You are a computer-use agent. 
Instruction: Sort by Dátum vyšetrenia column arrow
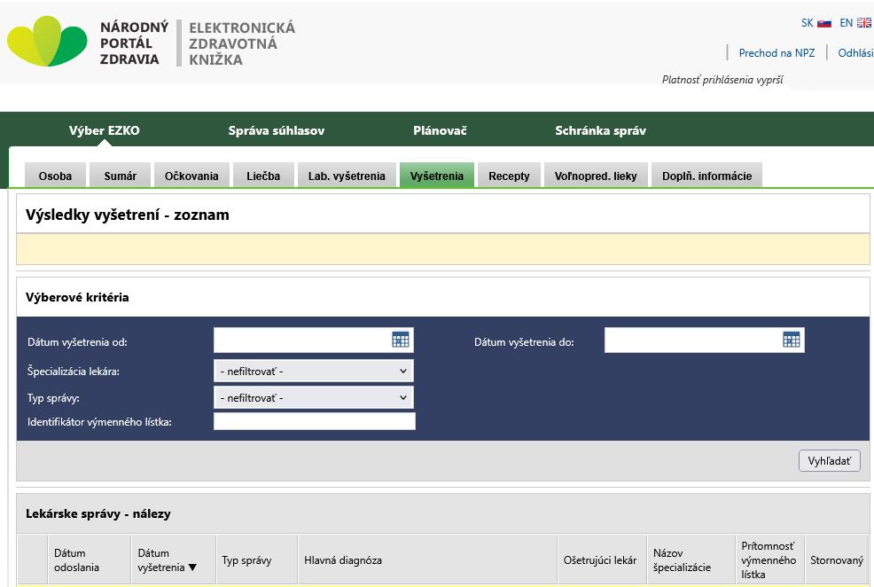(x=192, y=567)
